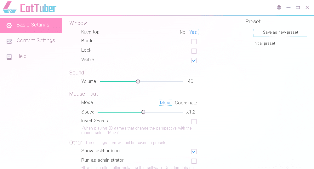
Task: Click the gear icon for Basic Settings
Action: tap(9, 25)
